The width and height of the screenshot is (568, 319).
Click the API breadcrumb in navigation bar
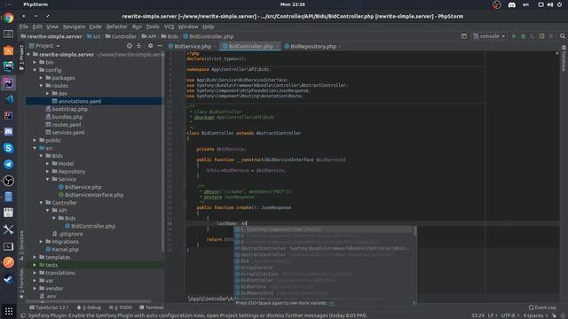tap(149, 36)
